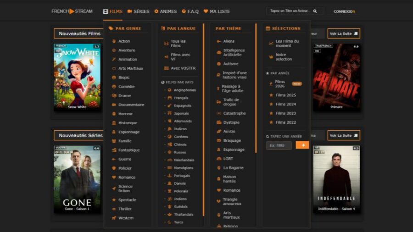Click the year input field
The image size is (413, 232).
pos(279,145)
